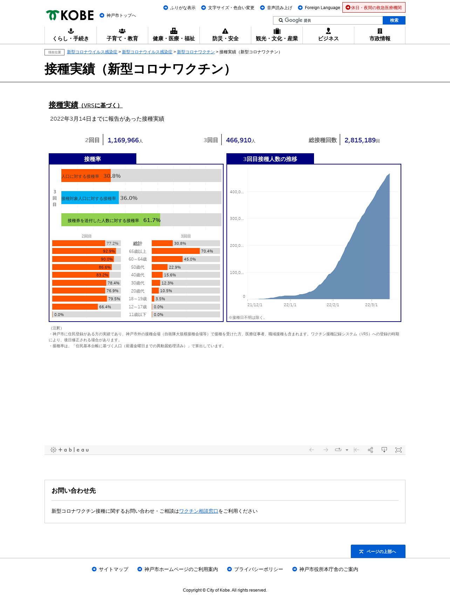
Task: Click the hospital icon above 健康・医療・福祉
Action: [x=174, y=31]
